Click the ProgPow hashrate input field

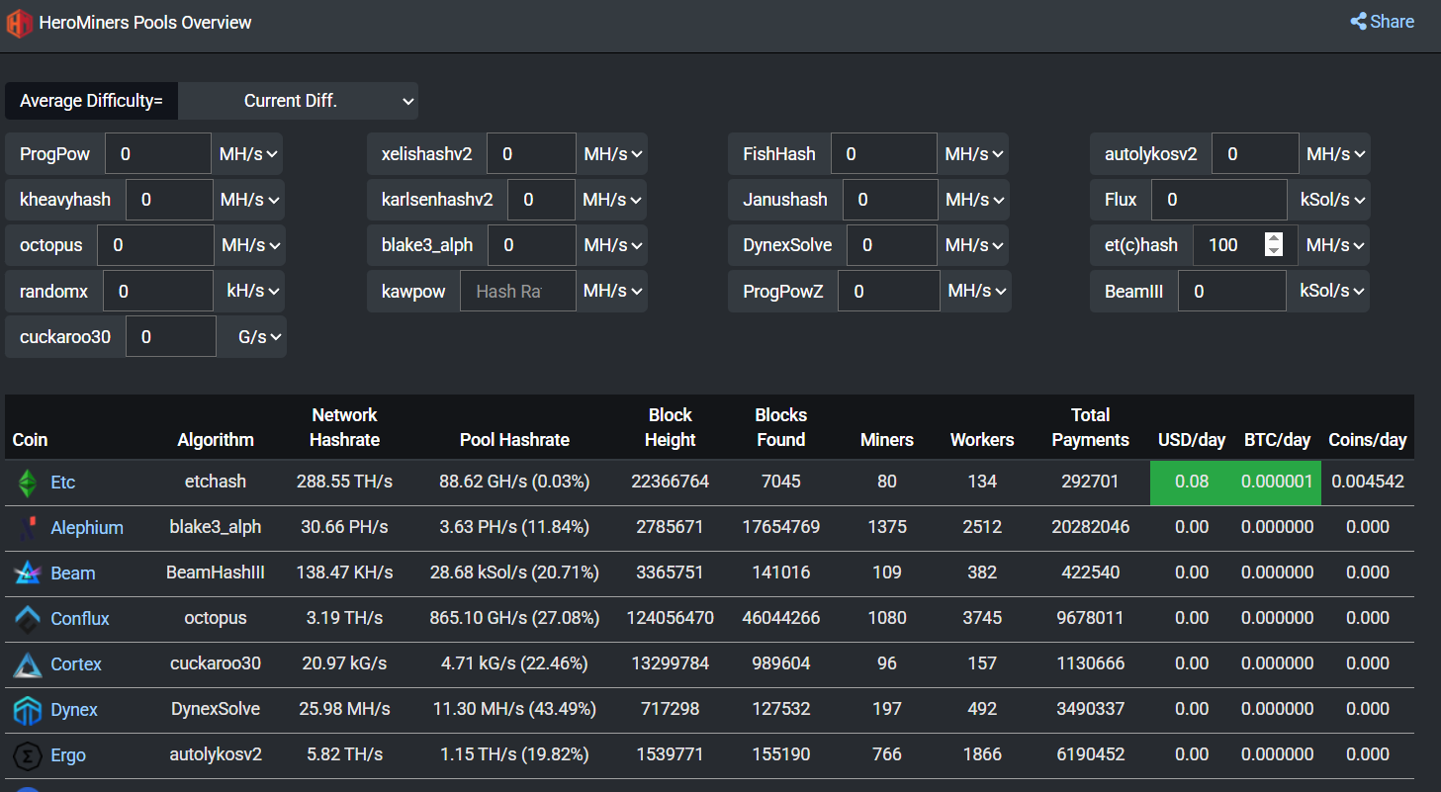pyautogui.click(x=157, y=154)
